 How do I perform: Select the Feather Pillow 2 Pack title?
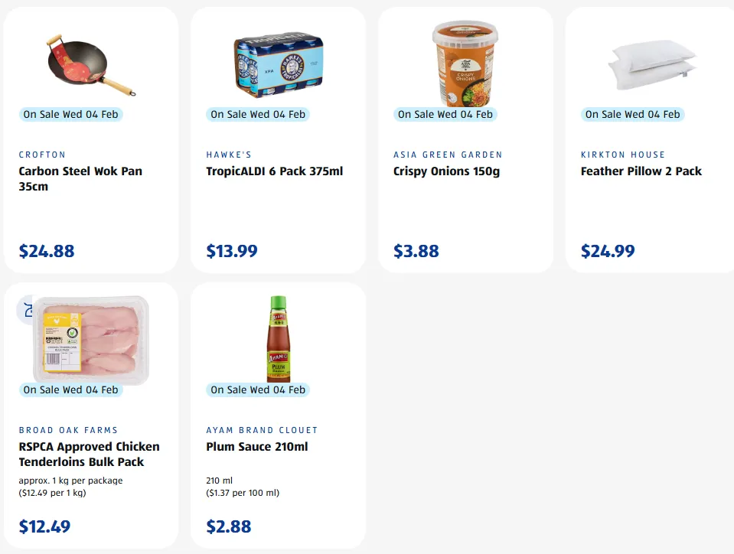(641, 171)
